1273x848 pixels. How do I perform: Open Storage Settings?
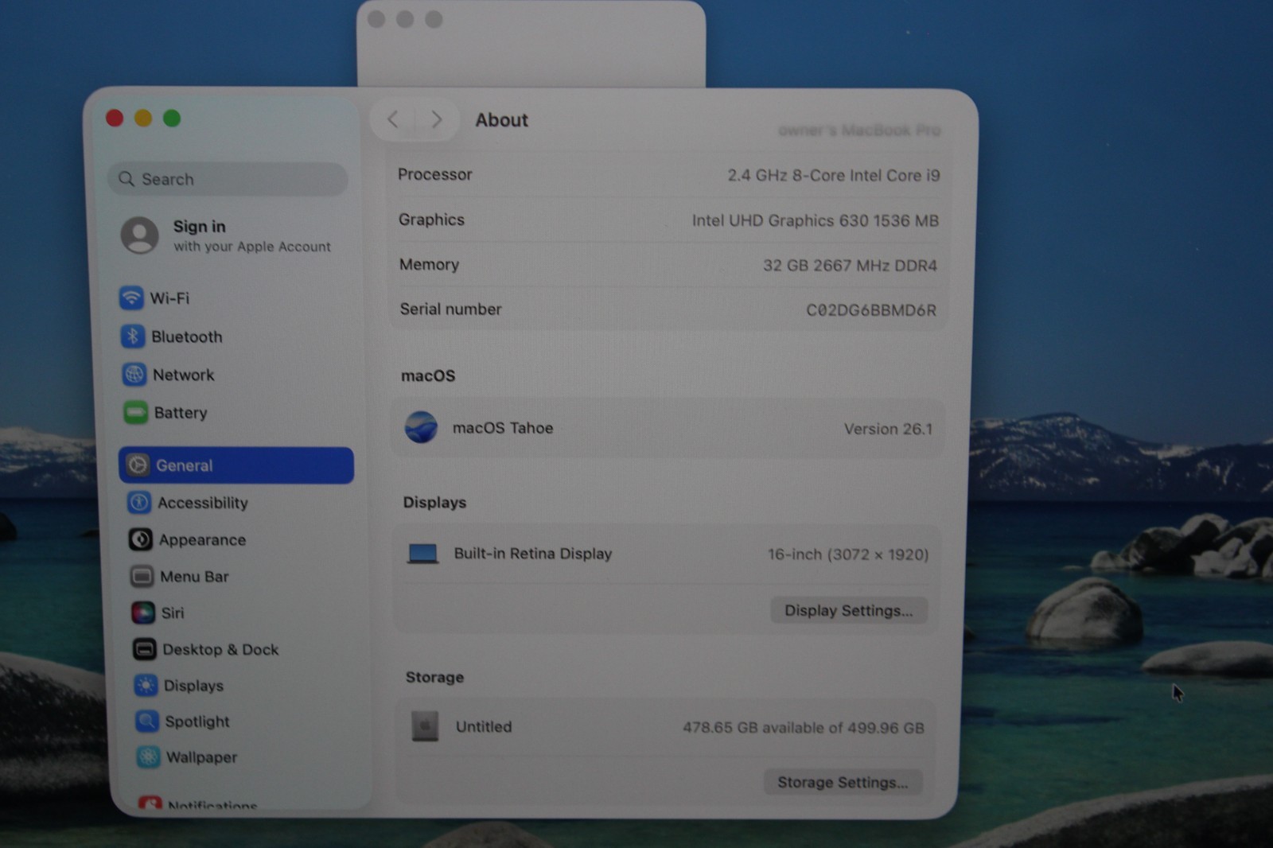click(x=843, y=782)
